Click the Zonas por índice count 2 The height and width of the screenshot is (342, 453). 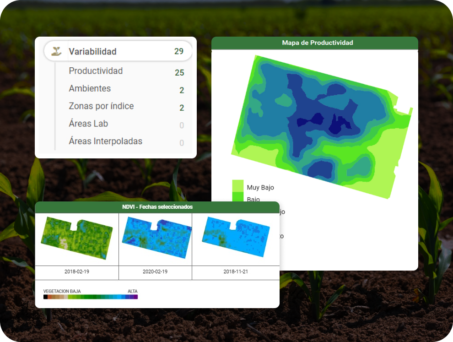click(x=182, y=108)
